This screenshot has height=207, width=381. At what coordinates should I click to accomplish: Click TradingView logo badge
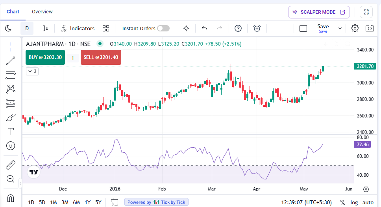coord(33,172)
